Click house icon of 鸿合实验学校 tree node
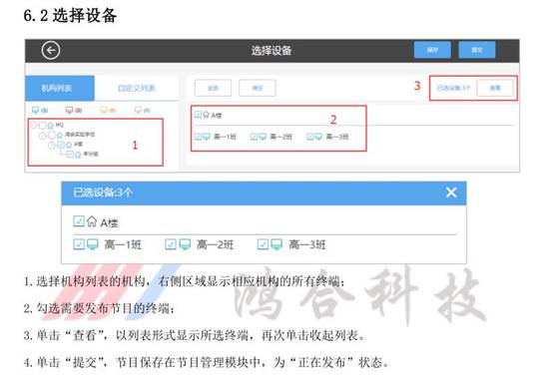The height and width of the screenshot is (380, 553). click(60, 136)
